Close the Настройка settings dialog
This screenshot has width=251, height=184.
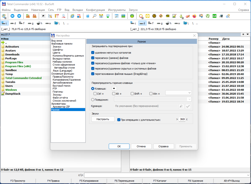point(194,36)
